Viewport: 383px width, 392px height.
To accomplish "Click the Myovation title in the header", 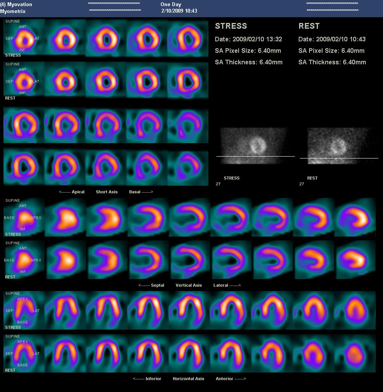I will pyautogui.click(x=19, y=4).
